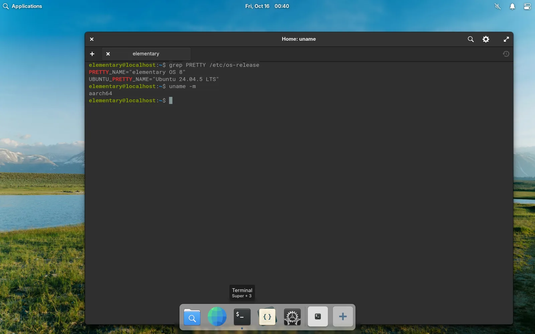
Task: Click the 'aarch64' output line
Action: pos(101,94)
